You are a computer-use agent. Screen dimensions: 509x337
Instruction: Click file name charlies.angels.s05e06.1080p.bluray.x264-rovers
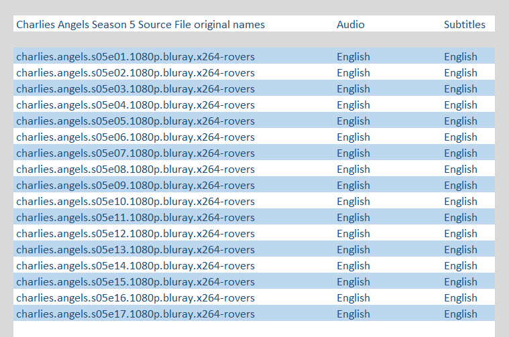click(135, 137)
